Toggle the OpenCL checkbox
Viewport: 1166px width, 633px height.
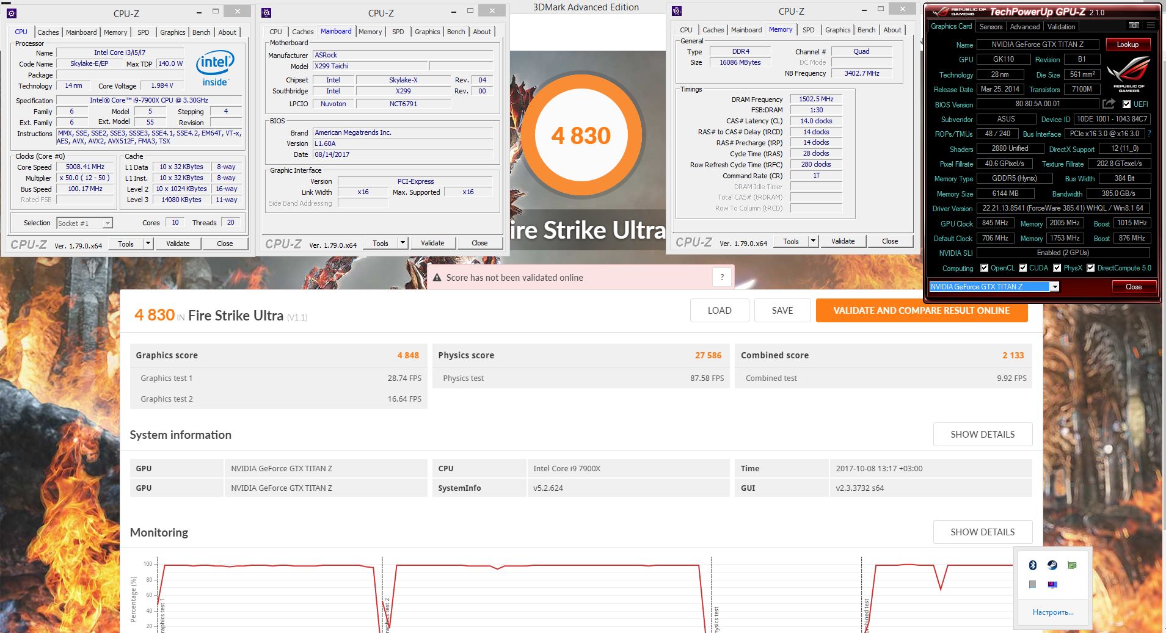984,268
